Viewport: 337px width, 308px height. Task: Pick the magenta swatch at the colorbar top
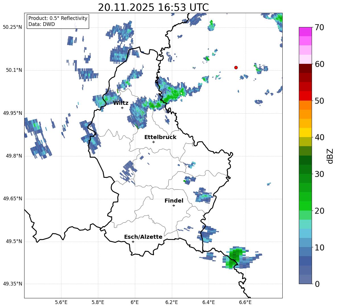coord(305,32)
